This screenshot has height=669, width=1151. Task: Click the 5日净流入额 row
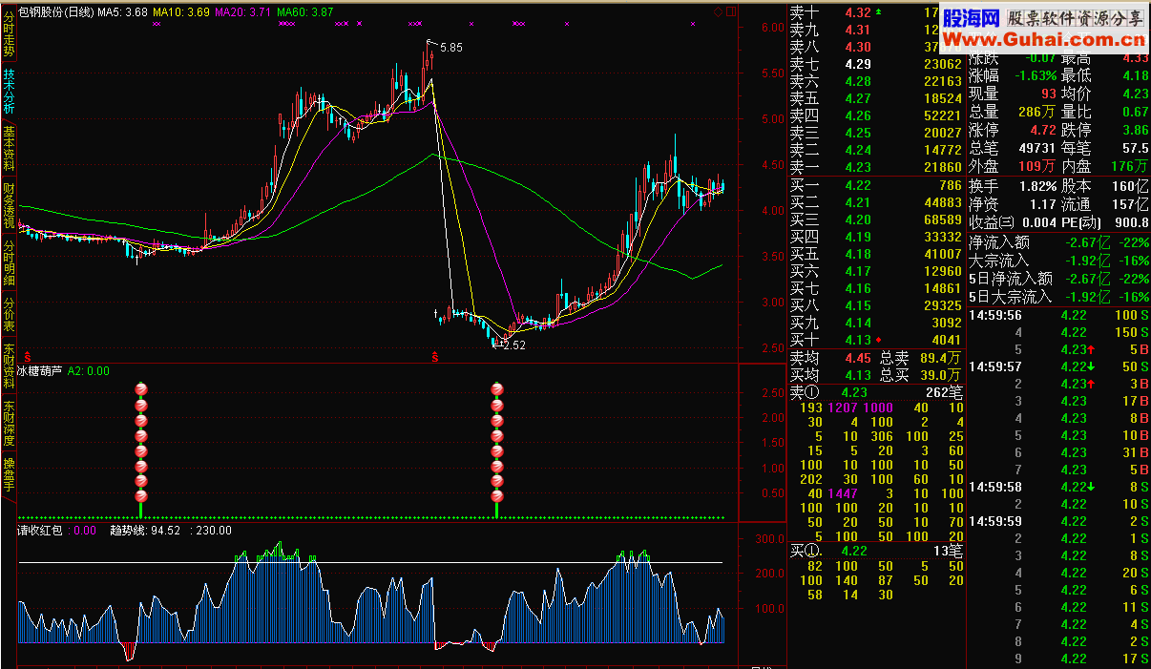click(1058, 279)
